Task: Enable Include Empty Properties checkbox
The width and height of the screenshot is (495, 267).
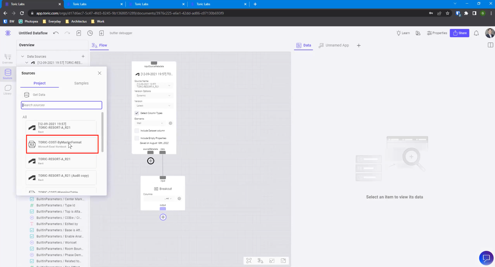Action: tap(137, 138)
